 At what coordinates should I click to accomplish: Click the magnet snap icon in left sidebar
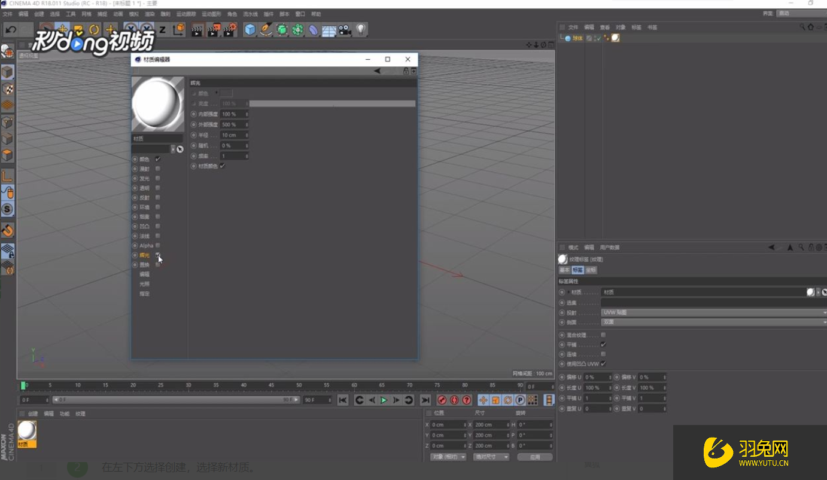click(x=7, y=230)
